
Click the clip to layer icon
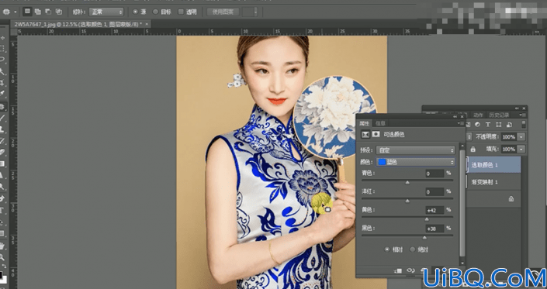coord(397,270)
